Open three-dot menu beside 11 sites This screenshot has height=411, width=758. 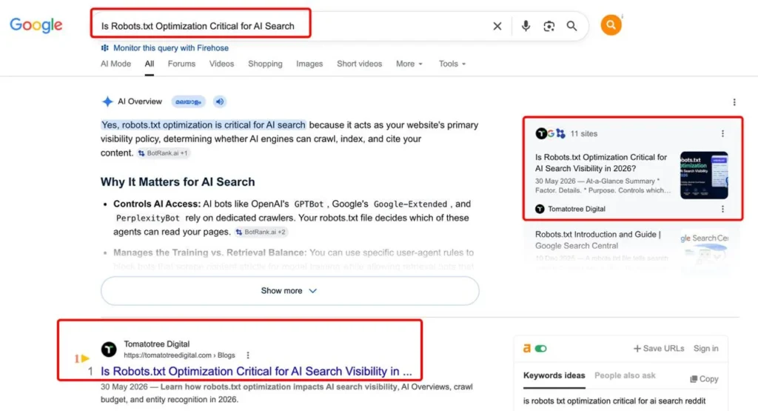(722, 133)
